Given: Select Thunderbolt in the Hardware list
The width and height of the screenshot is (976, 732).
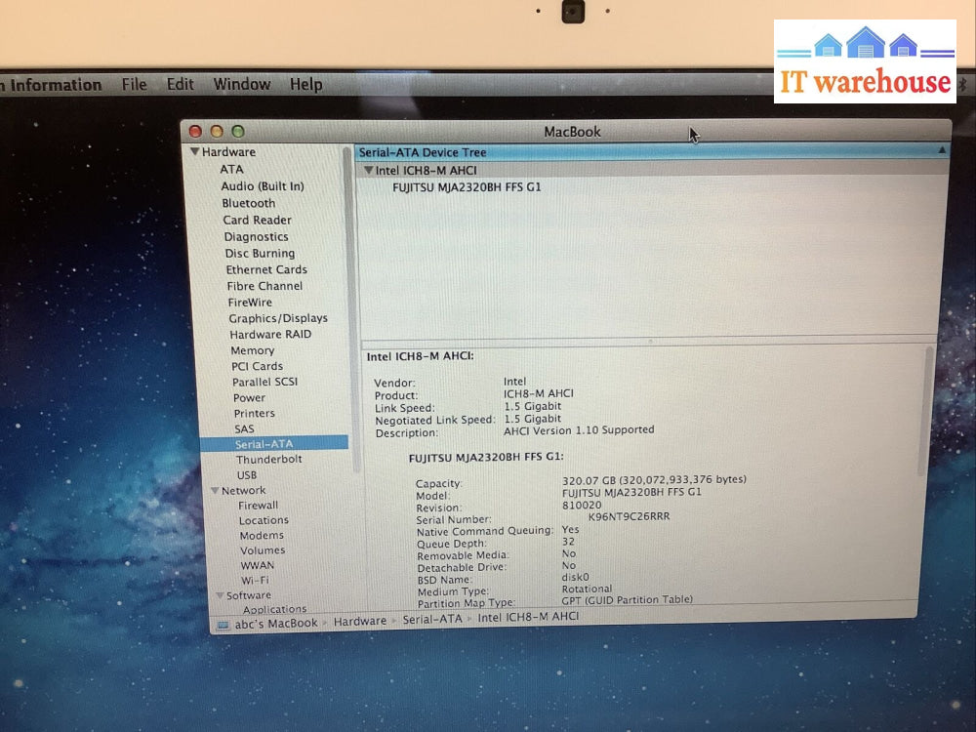Looking at the screenshot, I should [268, 460].
